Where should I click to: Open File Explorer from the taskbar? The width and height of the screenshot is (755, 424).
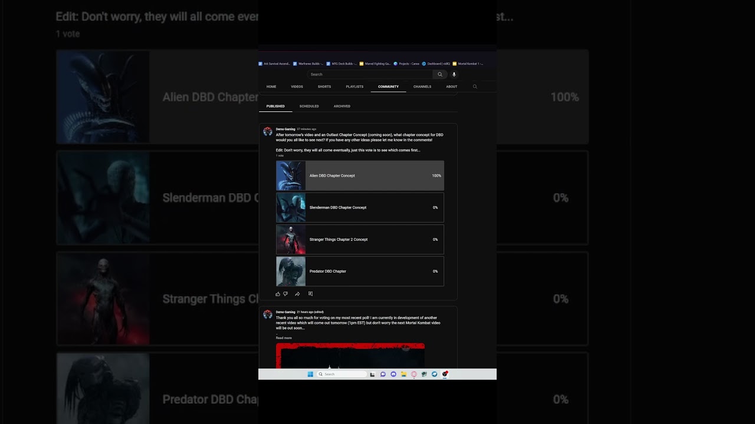[x=403, y=374]
